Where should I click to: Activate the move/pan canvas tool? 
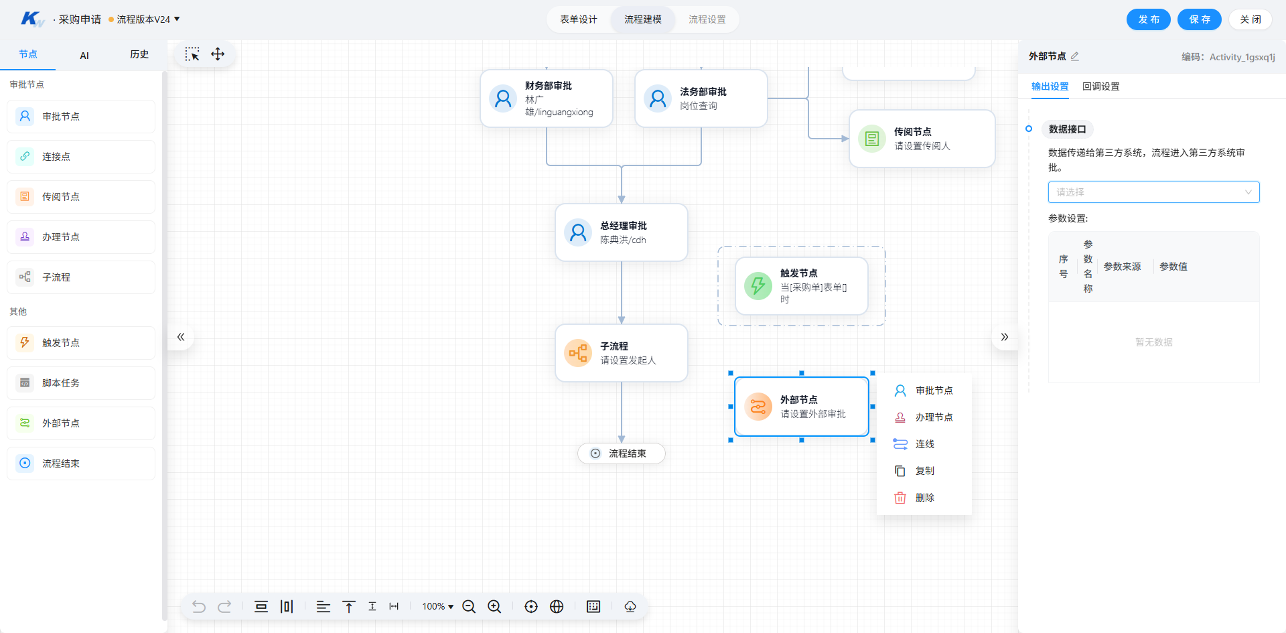click(x=218, y=54)
